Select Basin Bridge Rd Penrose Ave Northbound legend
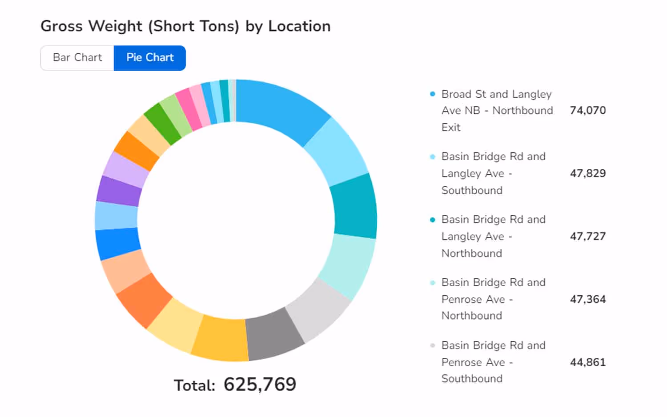This screenshot has height=417, width=667. [493, 299]
